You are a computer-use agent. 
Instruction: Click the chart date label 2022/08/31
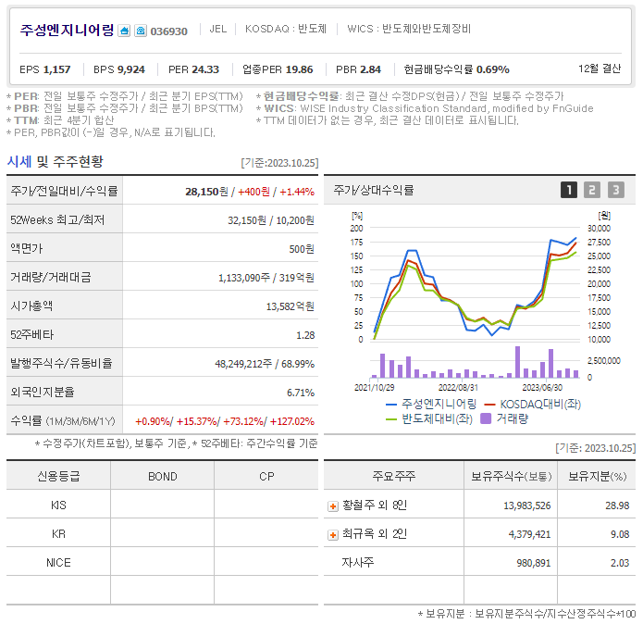pyautogui.click(x=458, y=387)
